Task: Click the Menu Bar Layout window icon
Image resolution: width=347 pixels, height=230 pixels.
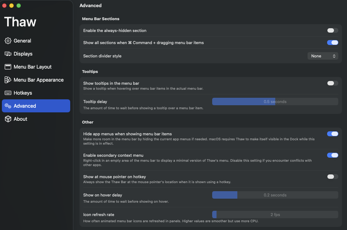Action: click(x=8, y=67)
